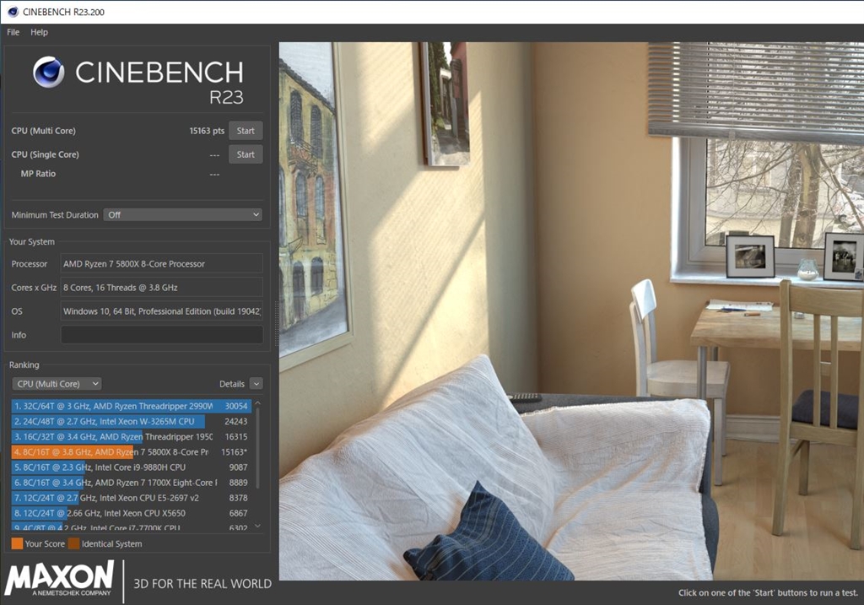Click the Info text field
The image size is (864, 605).
pos(161,335)
